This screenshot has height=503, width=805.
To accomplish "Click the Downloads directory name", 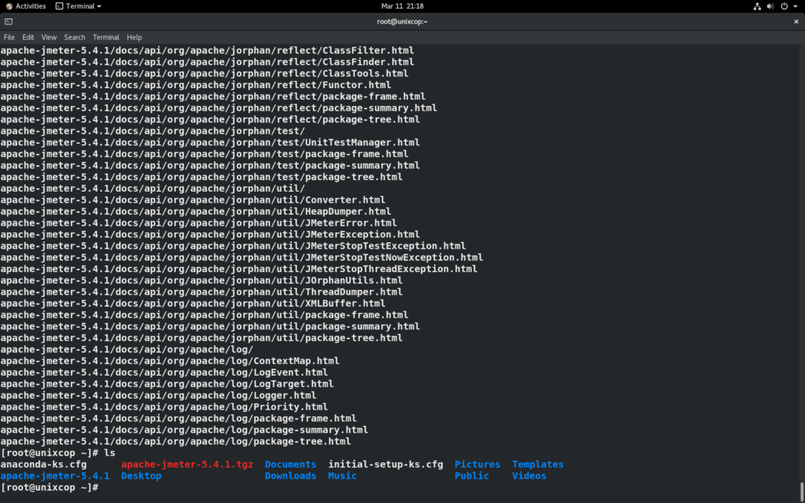I will click(x=291, y=475).
